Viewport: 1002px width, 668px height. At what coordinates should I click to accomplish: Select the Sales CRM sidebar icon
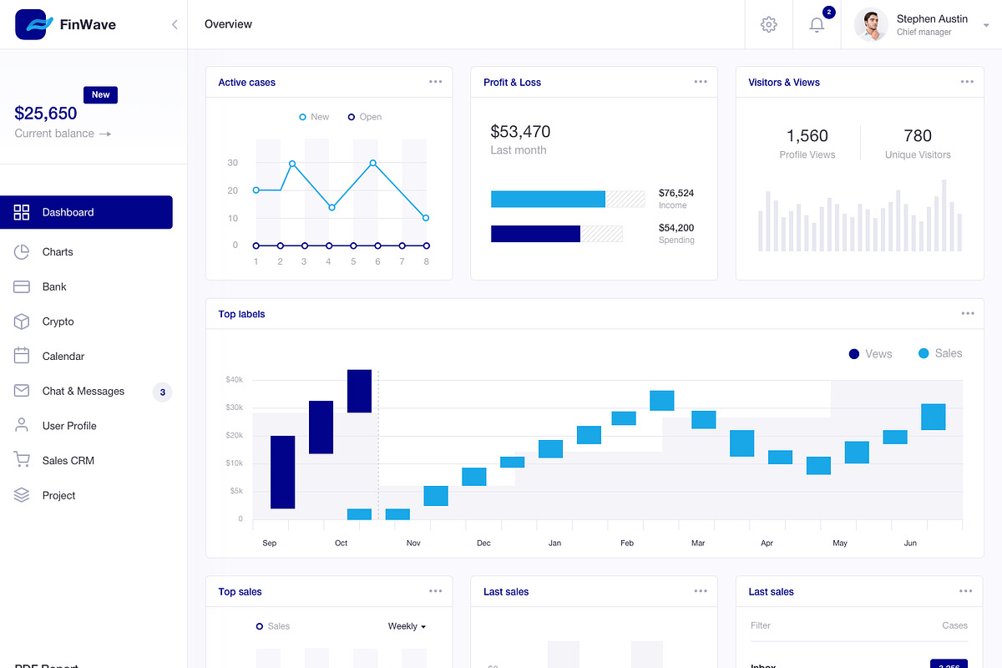tap(23, 460)
